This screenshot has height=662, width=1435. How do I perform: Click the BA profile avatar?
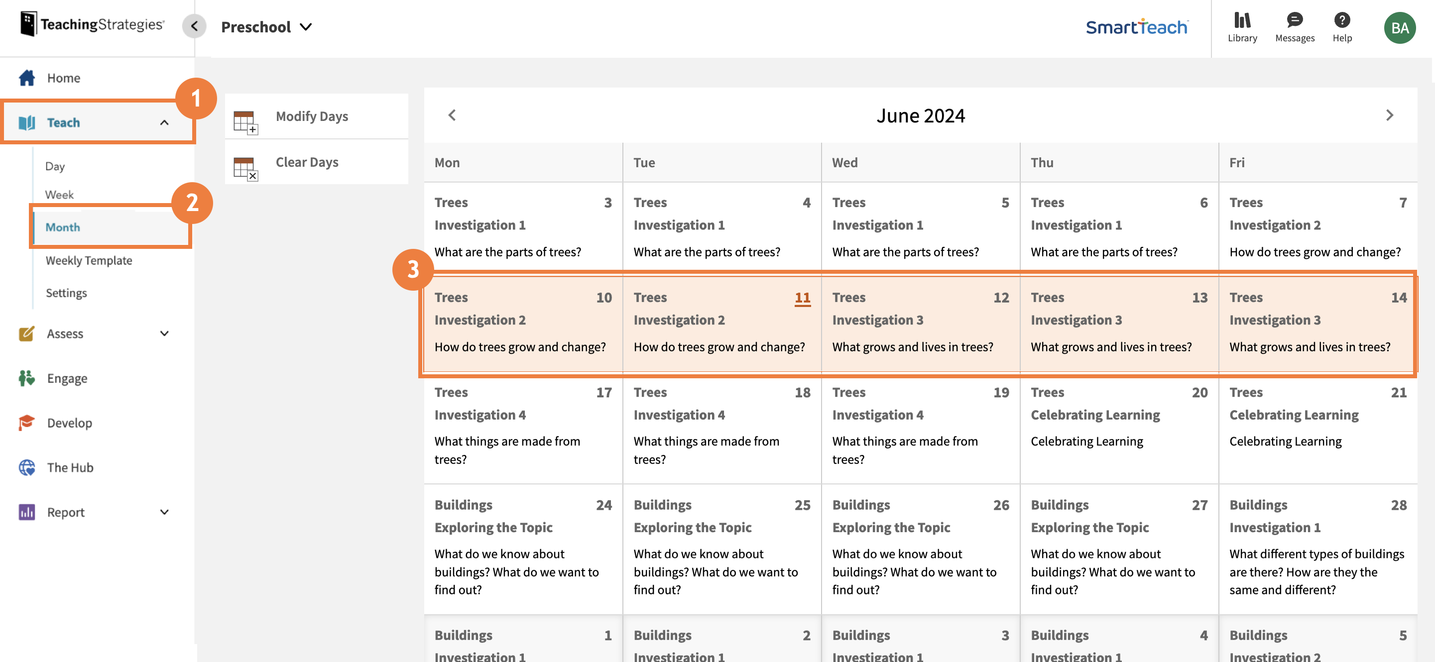tap(1400, 27)
